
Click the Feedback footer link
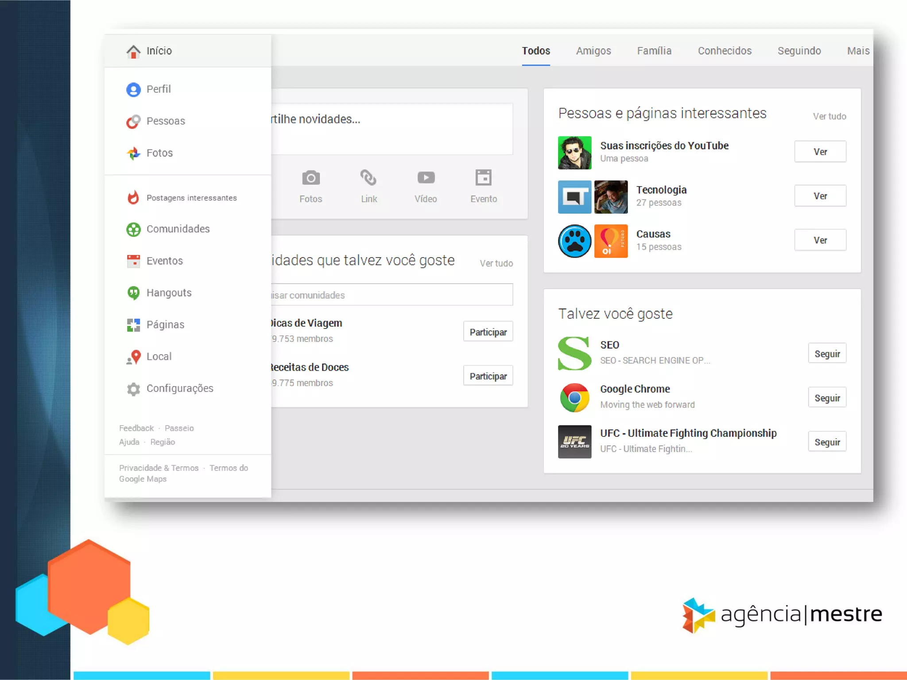136,428
